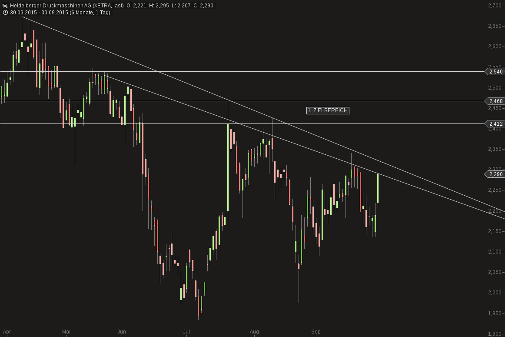Click the clock icon beside the date range
This screenshot has height=337, width=505.
pyautogui.click(x=5, y=13)
